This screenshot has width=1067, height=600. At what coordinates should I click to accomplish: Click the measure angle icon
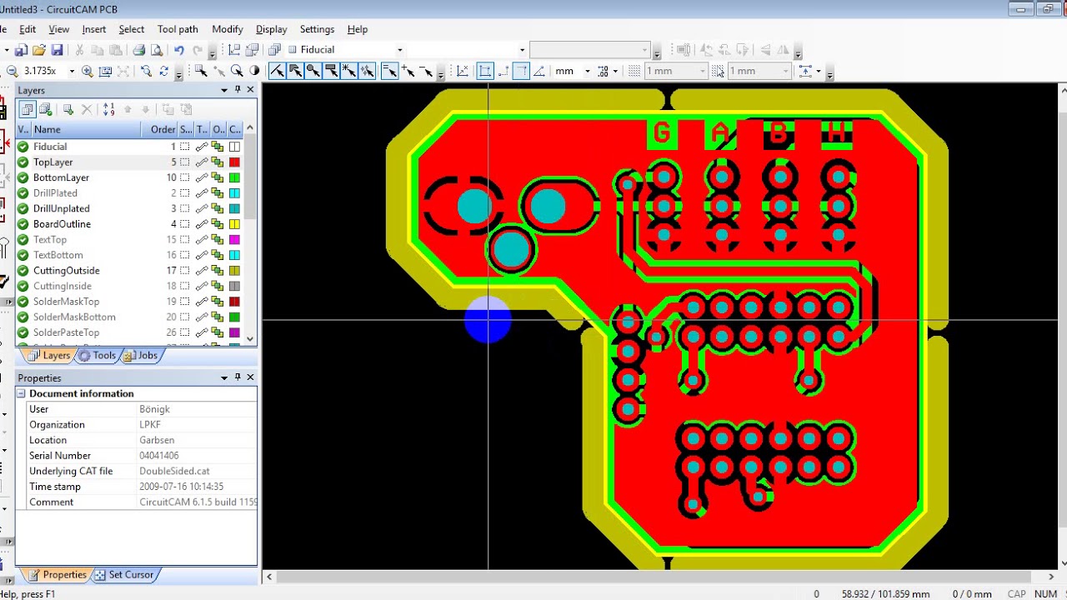click(x=539, y=71)
